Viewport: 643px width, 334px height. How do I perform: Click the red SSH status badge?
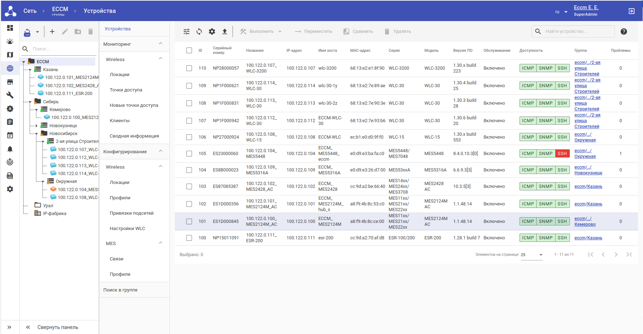(562, 154)
